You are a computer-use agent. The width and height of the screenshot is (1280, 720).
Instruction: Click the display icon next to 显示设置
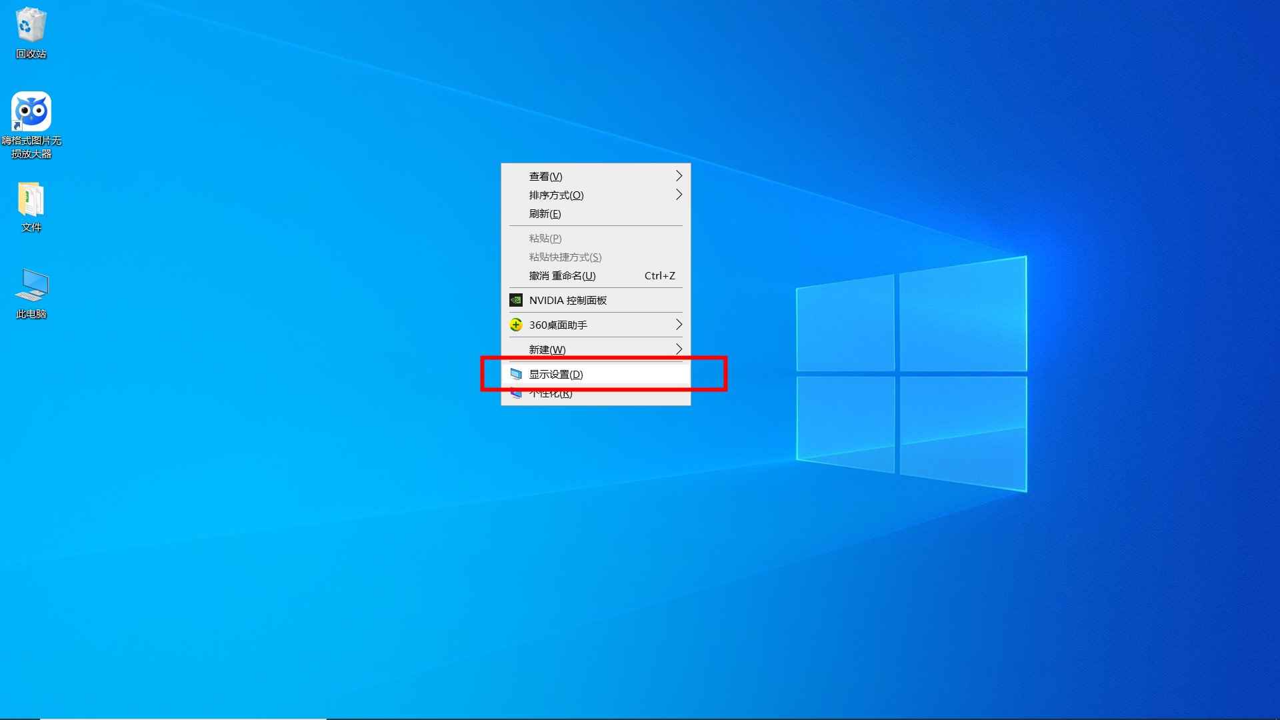[517, 374]
